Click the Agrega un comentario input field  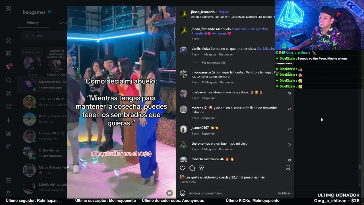point(232,193)
